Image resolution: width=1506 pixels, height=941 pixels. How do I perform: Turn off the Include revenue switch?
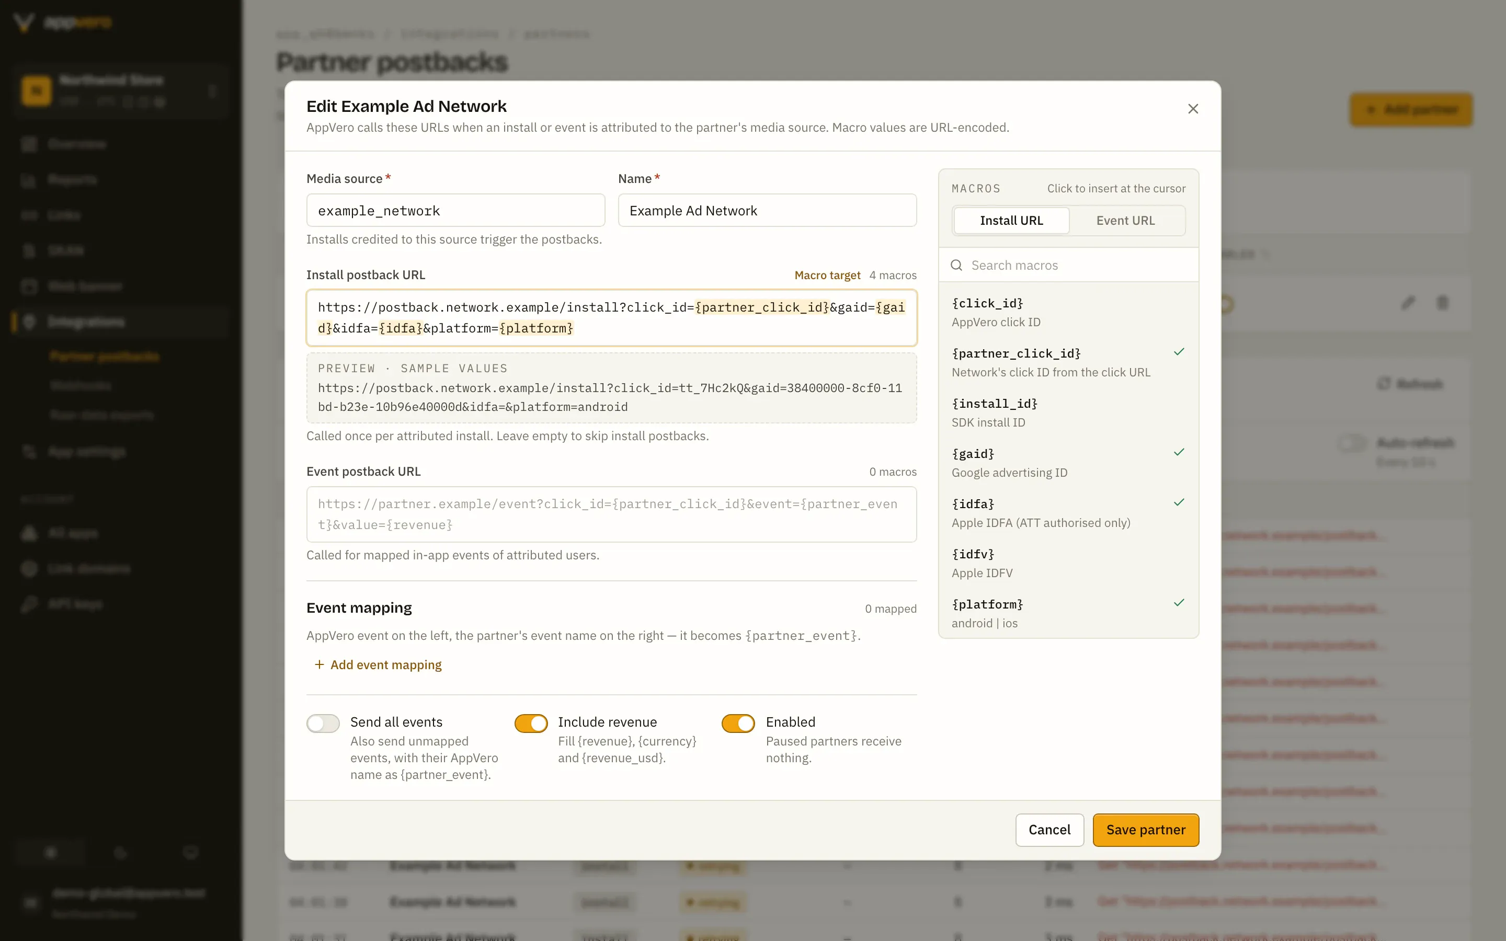(x=531, y=723)
